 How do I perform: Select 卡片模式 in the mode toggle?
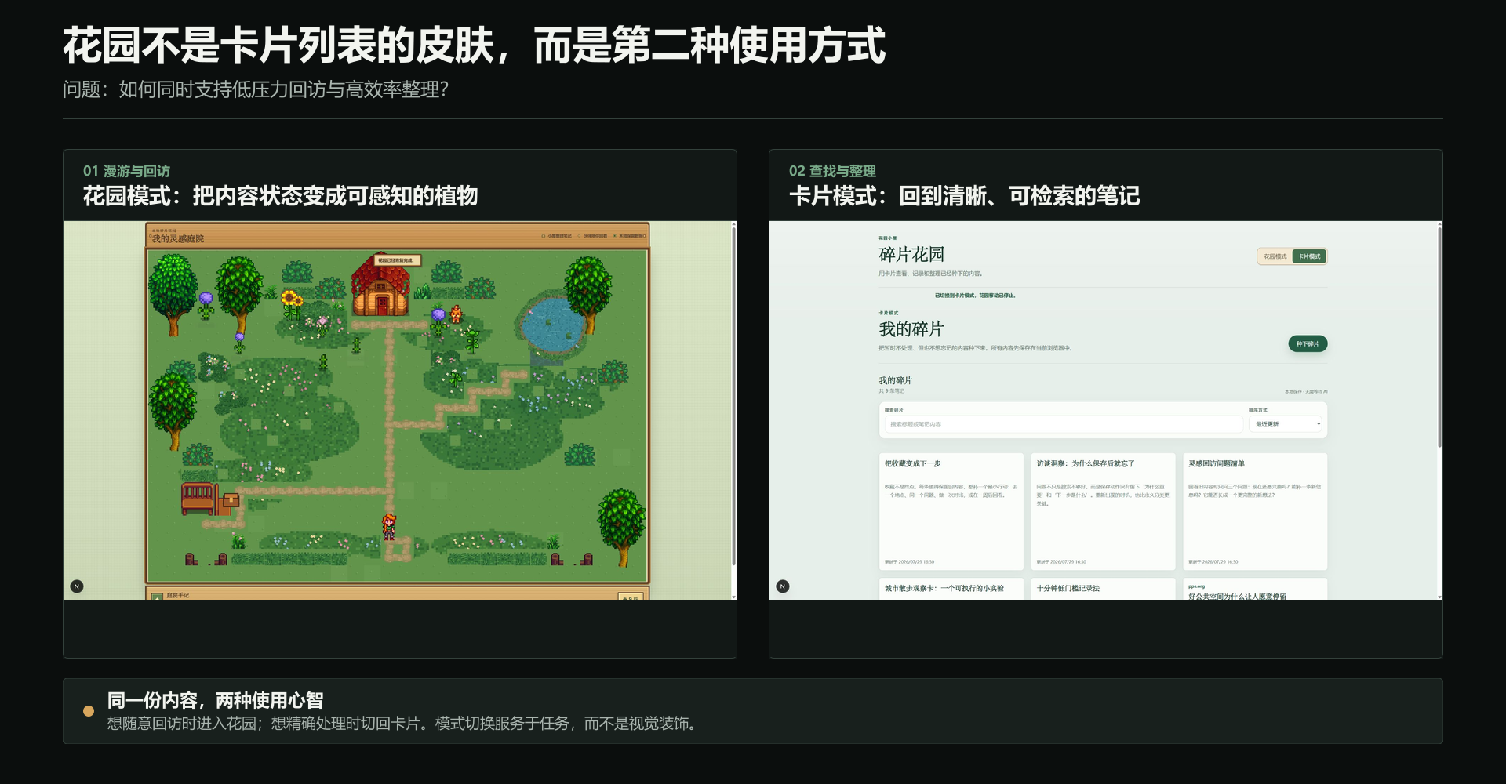click(x=1309, y=256)
